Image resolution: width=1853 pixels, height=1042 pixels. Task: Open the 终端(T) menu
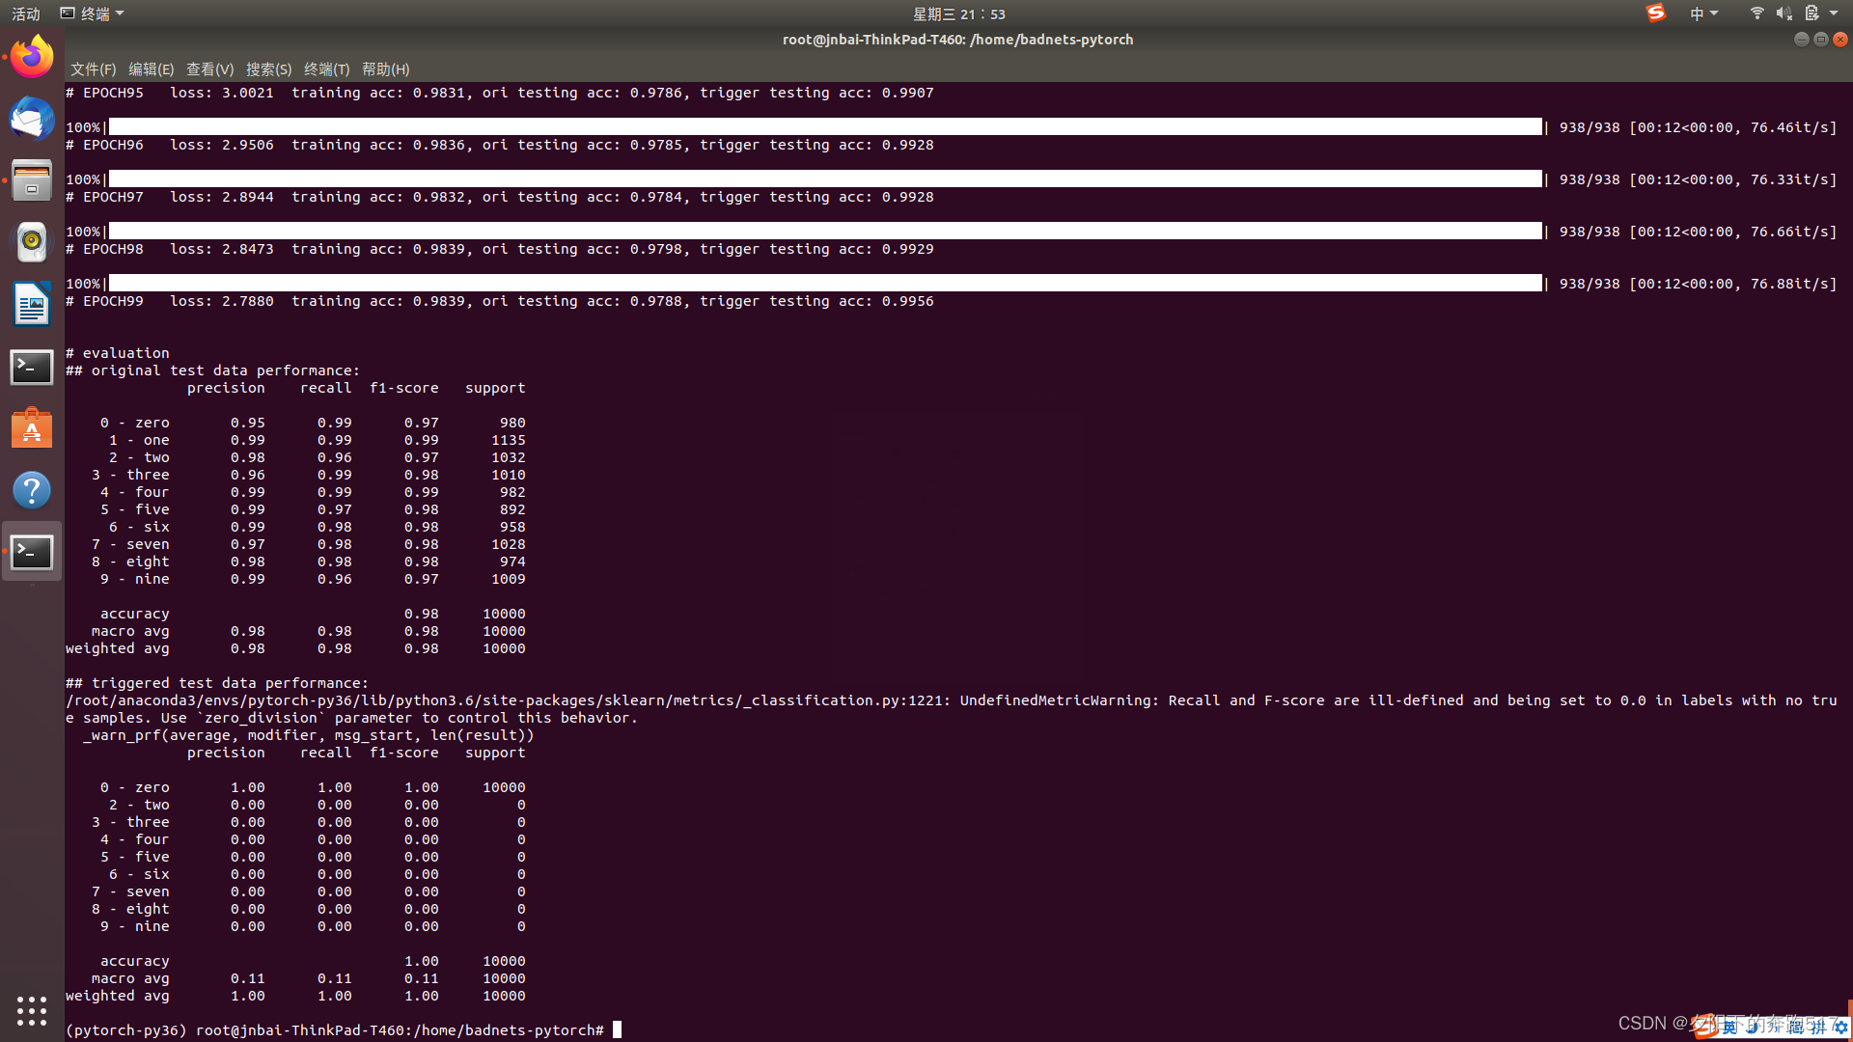click(x=326, y=69)
